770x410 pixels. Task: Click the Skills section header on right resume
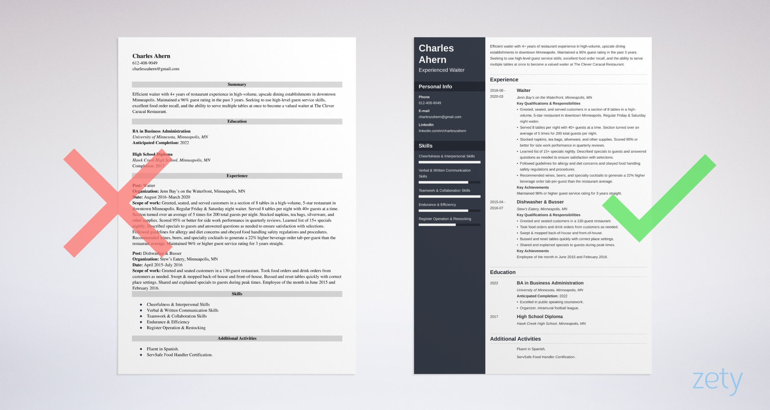click(426, 145)
